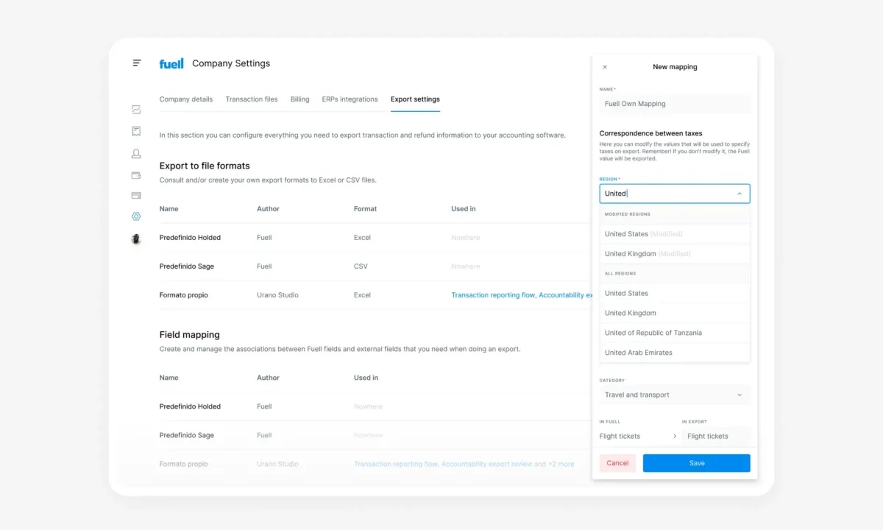Image resolution: width=883 pixels, height=530 pixels.
Task: Switch to Company details tab
Action: [186, 99]
